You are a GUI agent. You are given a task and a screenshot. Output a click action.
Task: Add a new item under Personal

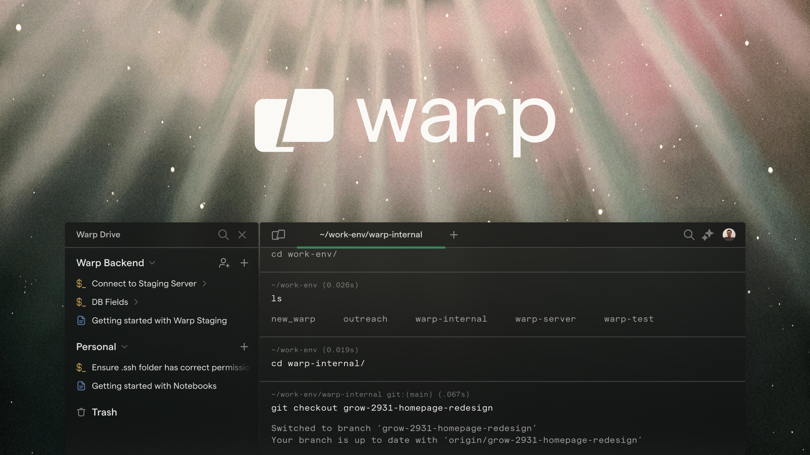pyautogui.click(x=244, y=347)
